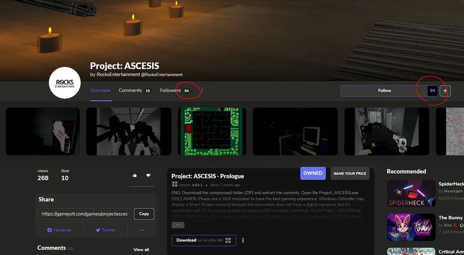Open screenshot thumbnail with red map
464x255 pixels.
click(x=43, y=131)
